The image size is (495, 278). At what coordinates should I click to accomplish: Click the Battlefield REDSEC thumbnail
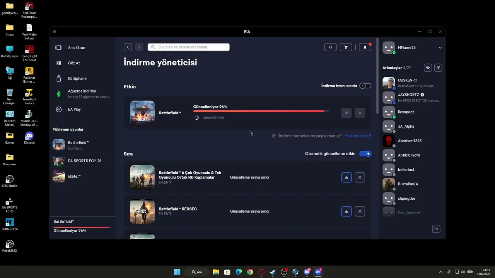pos(142,211)
